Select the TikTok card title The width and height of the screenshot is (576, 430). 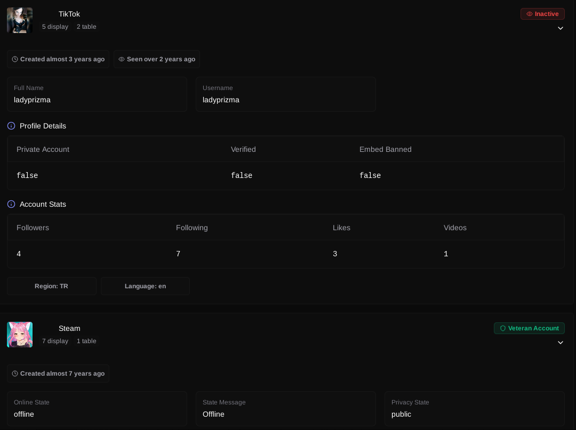pyautogui.click(x=69, y=14)
